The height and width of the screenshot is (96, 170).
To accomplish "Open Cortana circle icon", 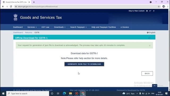I will click(52, 94).
